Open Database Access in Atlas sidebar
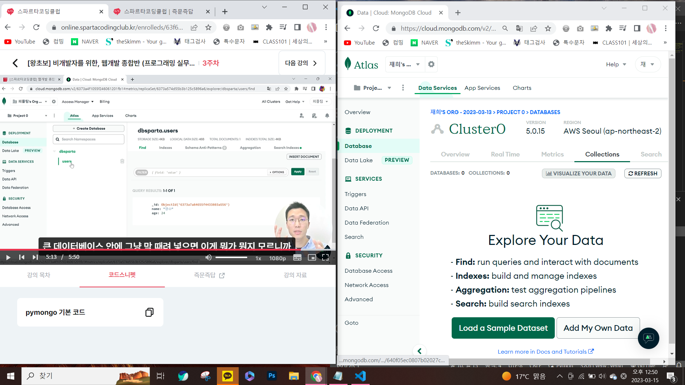685x385 pixels. pos(368,271)
